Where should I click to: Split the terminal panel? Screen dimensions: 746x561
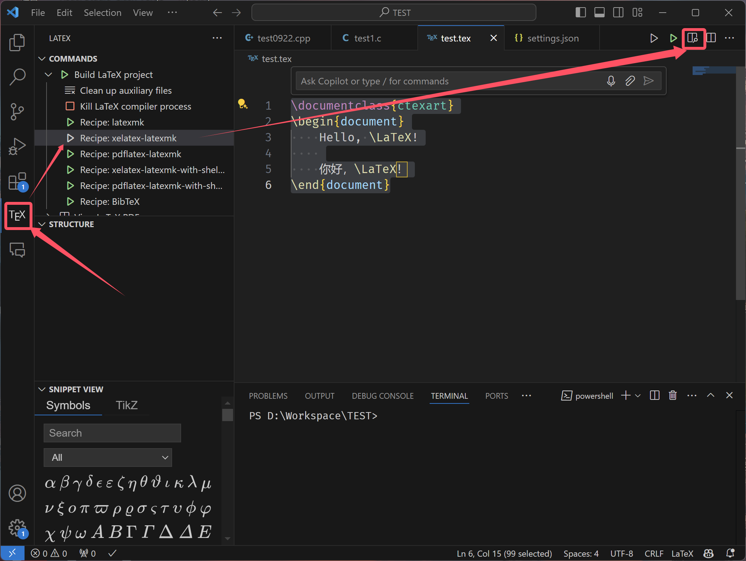655,396
